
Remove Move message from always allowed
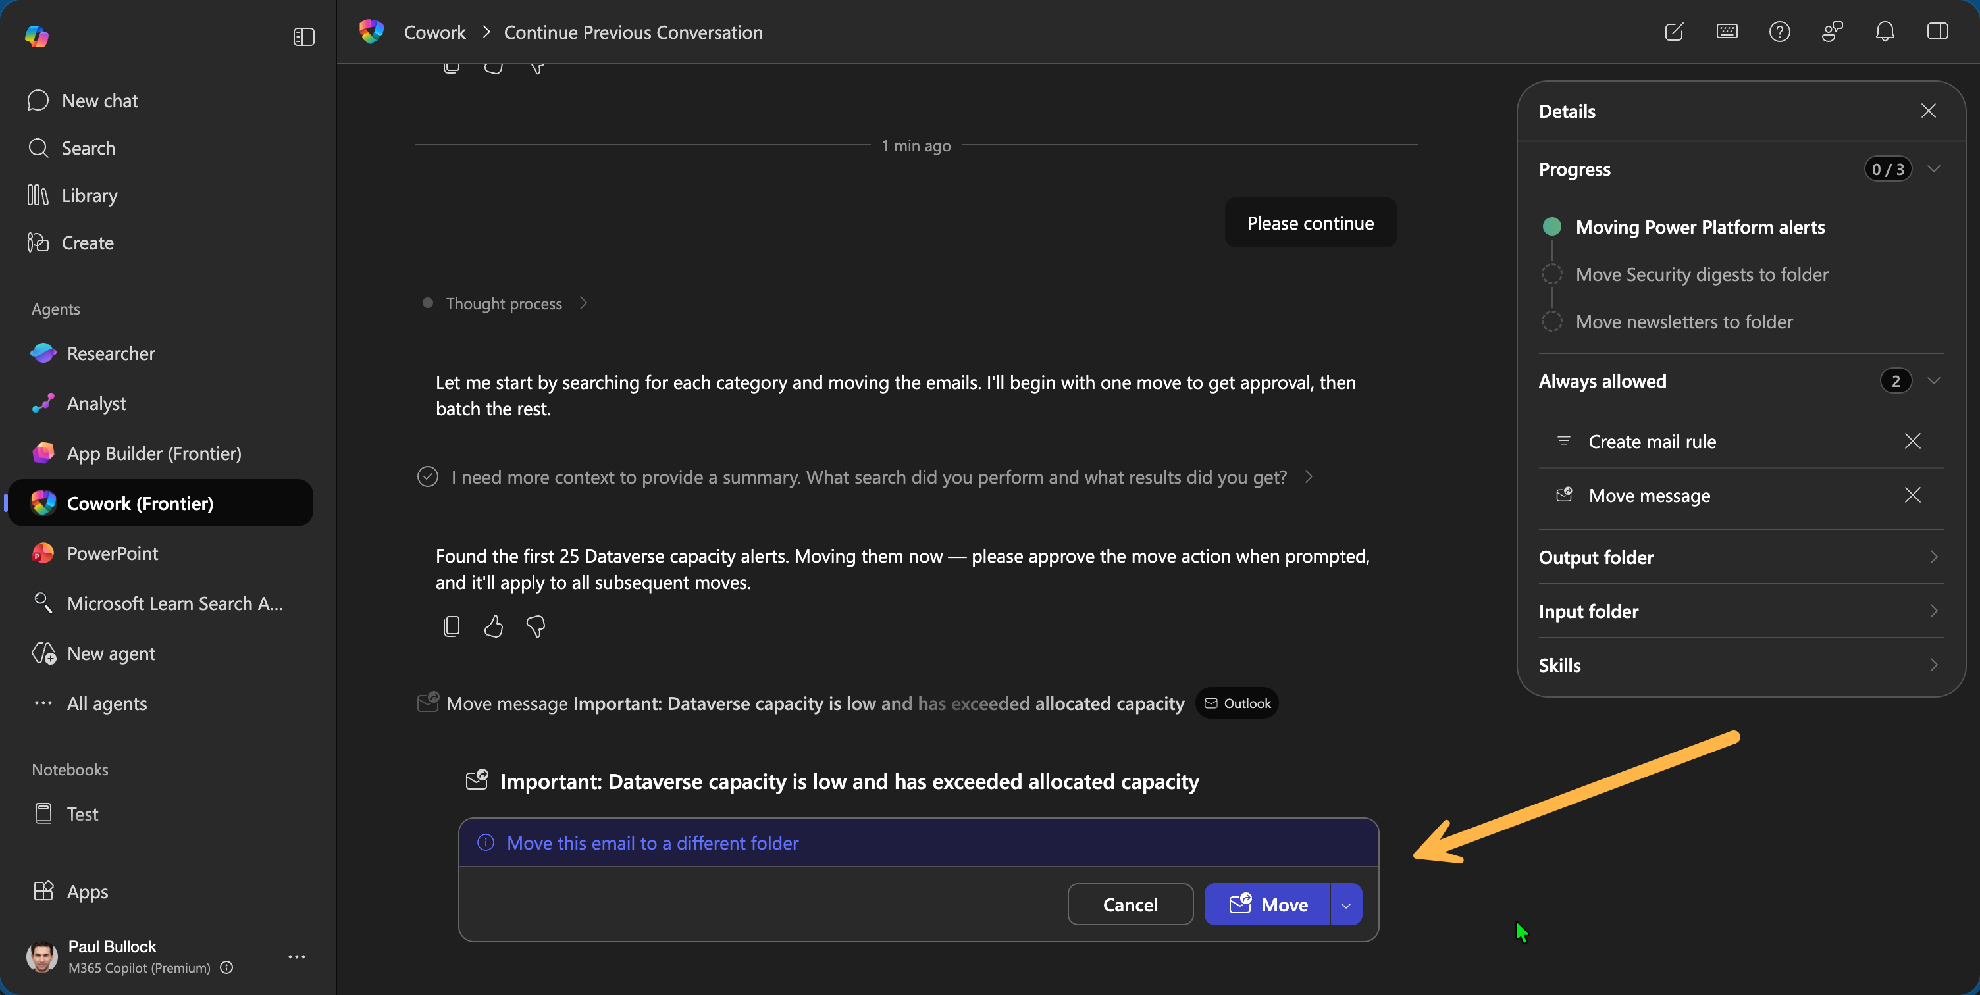[x=1912, y=495]
